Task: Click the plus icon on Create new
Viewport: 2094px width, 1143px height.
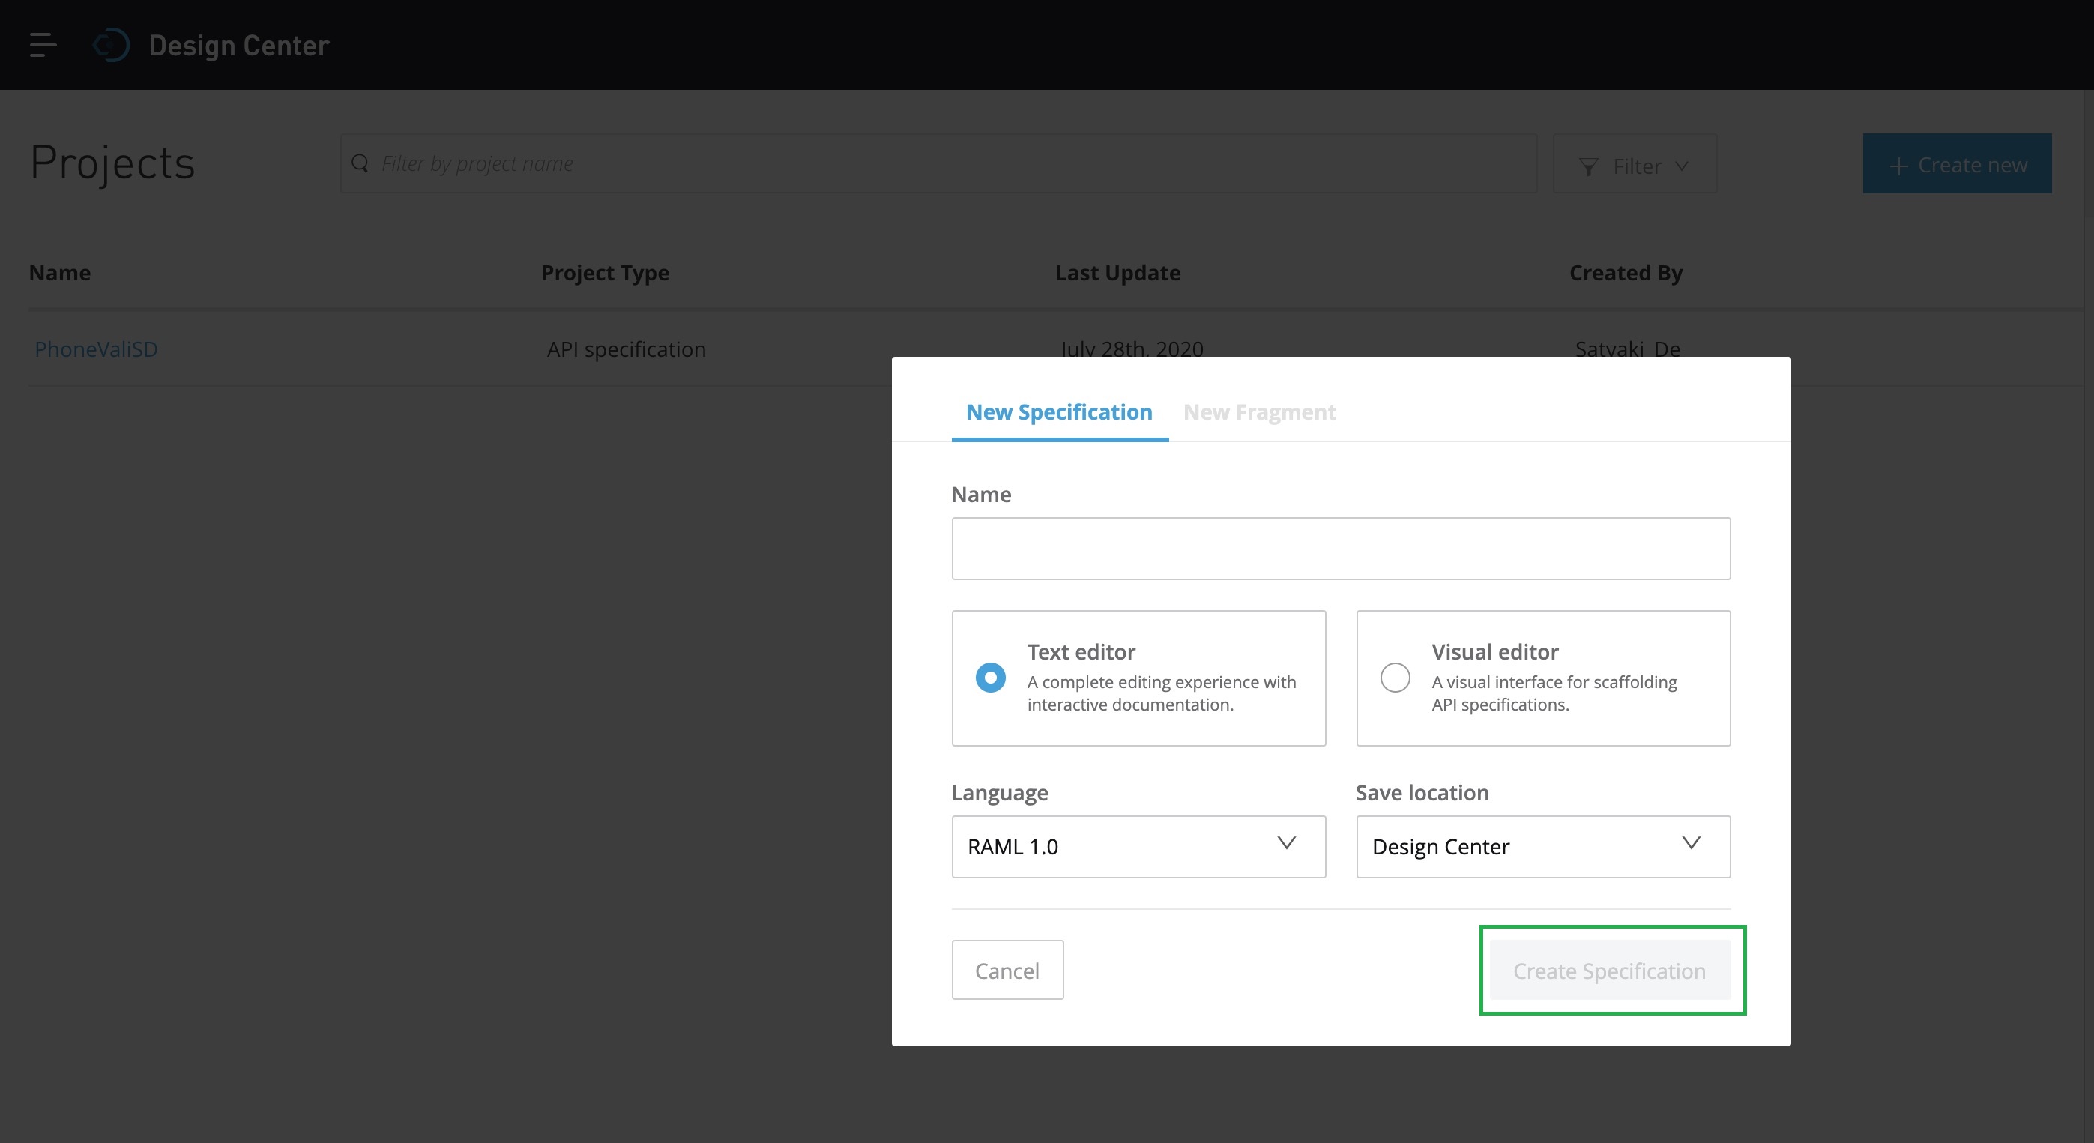Action: pos(1898,166)
